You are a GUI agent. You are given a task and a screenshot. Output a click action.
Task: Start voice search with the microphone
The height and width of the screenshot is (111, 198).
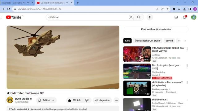click(x=150, y=17)
